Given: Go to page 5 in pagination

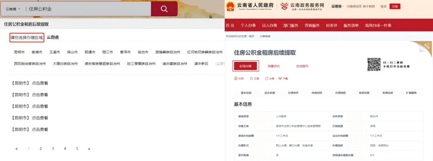Looking at the screenshot, I should pyautogui.click(x=77, y=149).
